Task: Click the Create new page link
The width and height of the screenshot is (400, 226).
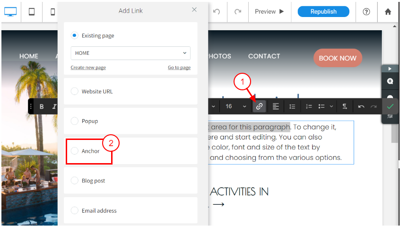Action: [88, 68]
